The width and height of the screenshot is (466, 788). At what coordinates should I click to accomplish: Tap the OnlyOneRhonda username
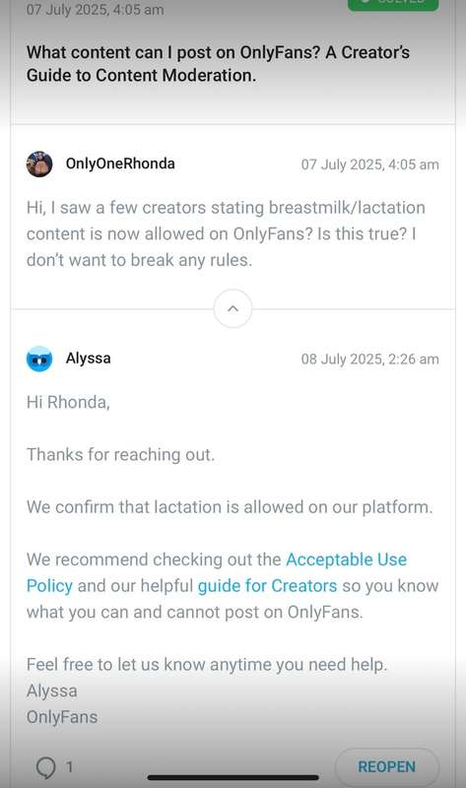120,164
